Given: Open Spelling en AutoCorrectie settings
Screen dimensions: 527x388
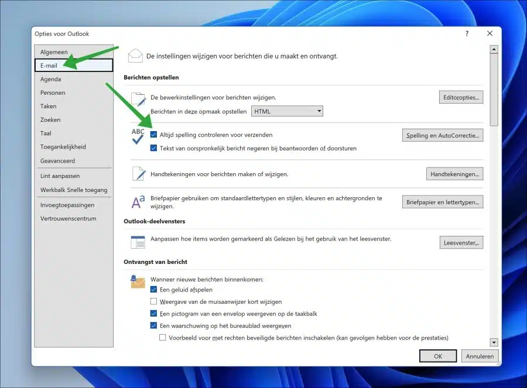Looking at the screenshot, I should pyautogui.click(x=443, y=135).
